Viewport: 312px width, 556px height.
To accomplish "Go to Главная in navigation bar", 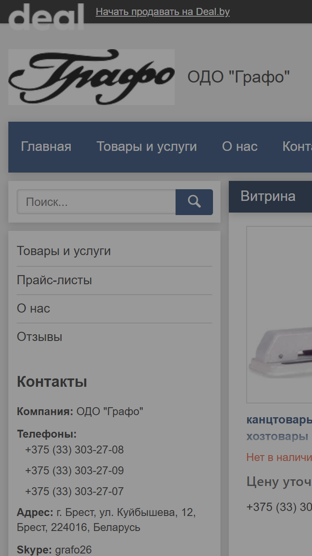I will 46,147.
